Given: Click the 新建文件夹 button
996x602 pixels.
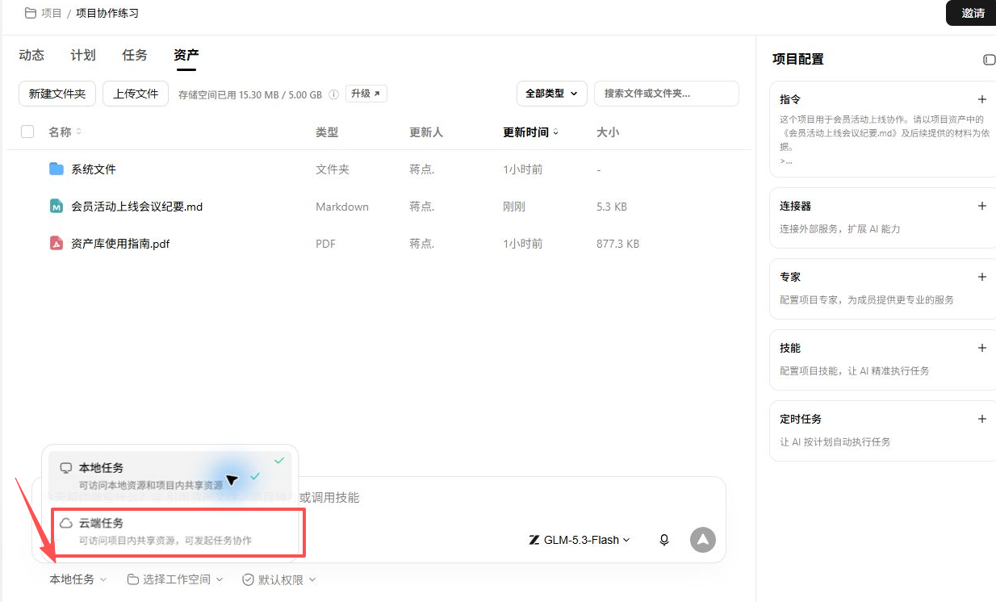Looking at the screenshot, I should click(x=57, y=94).
